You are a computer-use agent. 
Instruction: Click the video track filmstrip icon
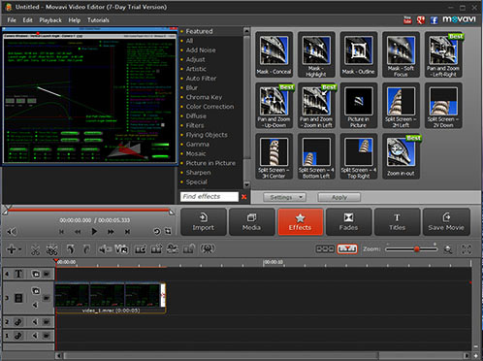pos(18,298)
